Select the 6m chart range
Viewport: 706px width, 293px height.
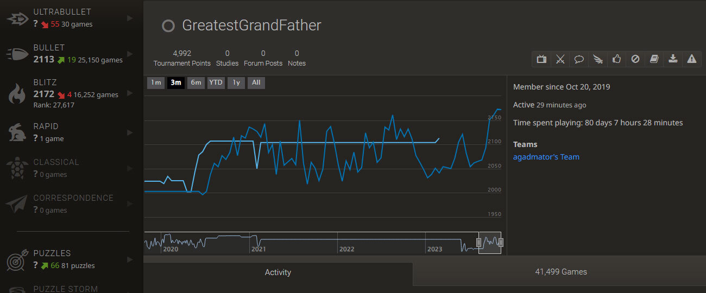pos(196,82)
